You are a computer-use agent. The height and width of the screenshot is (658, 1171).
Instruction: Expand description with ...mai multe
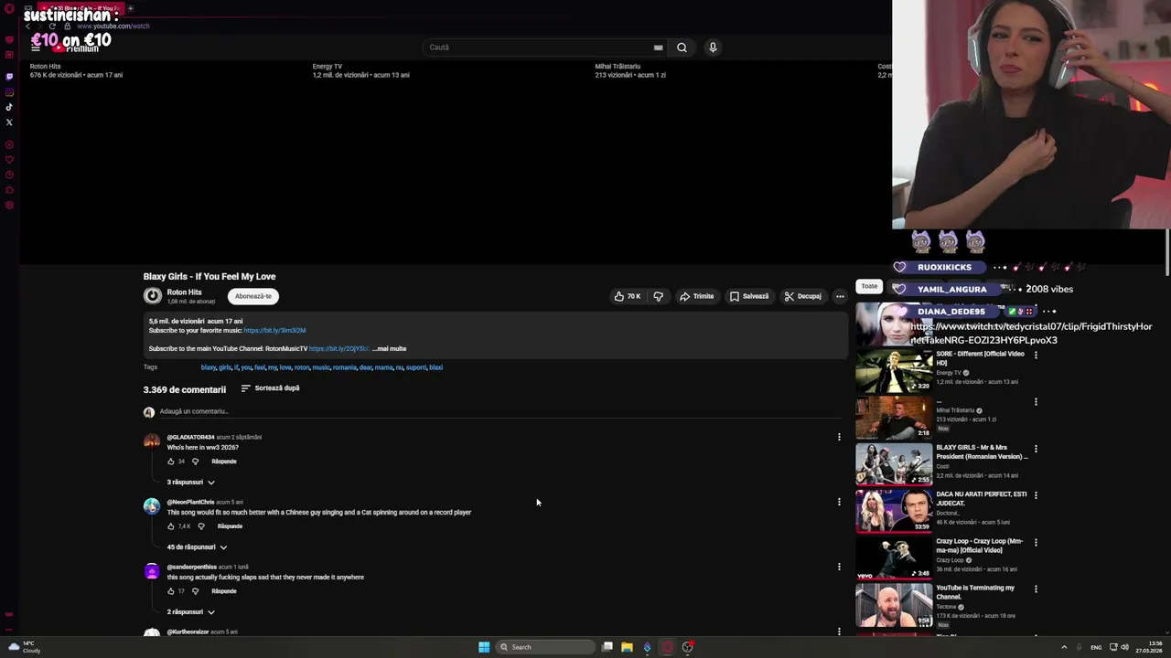pyautogui.click(x=390, y=348)
